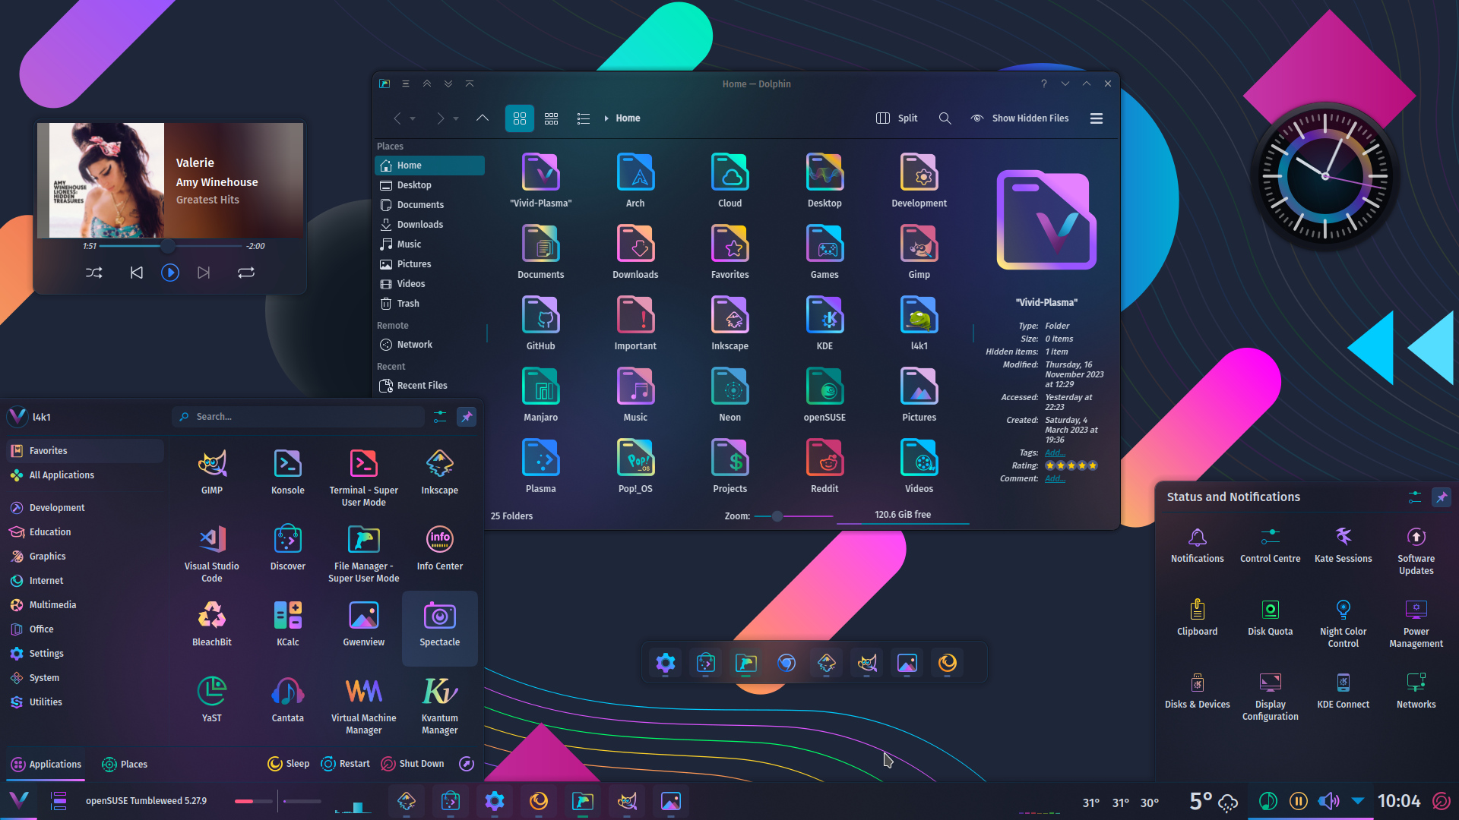Open the Gimp folder in Dolphin
The width and height of the screenshot is (1459, 820).
919,251
